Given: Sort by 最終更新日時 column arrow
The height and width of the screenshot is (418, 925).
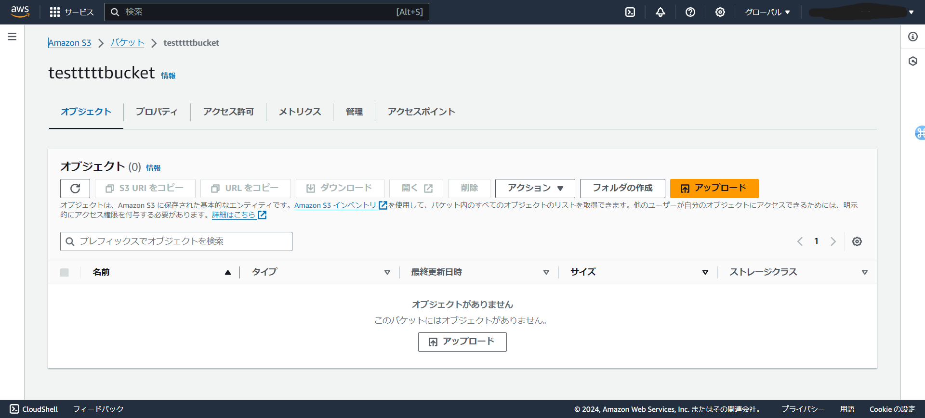Looking at the screenshot, I should (x=546, y=272).
